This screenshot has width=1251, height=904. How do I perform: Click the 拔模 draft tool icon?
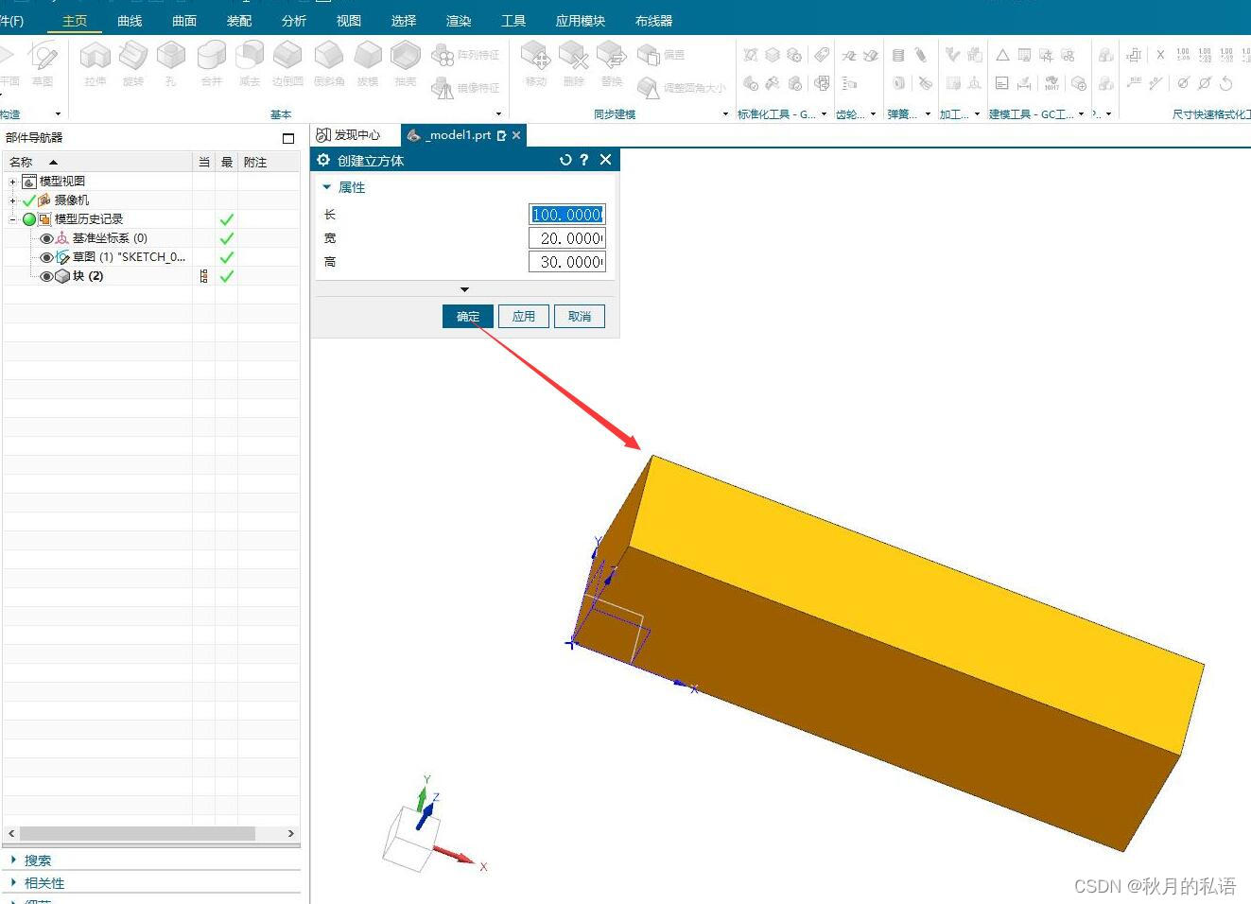click(x=368, y=57)
